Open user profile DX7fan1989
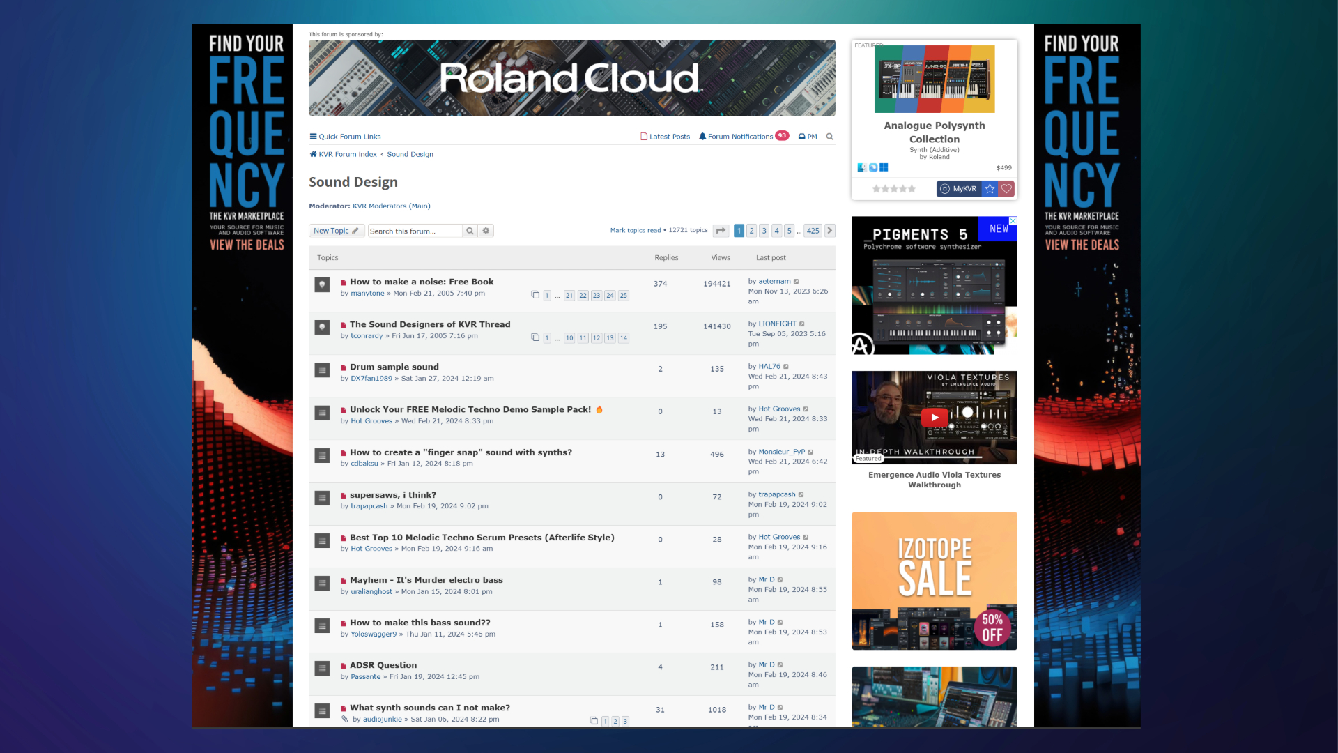1338x753 pixels. click(371, 379)
